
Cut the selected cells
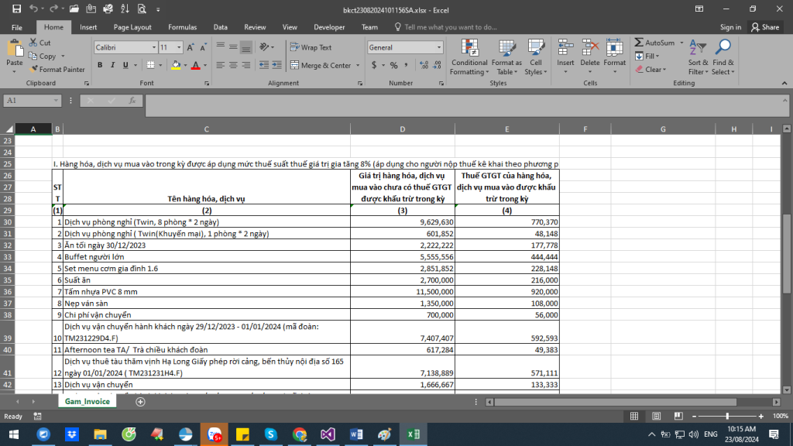tap(40, 43)
